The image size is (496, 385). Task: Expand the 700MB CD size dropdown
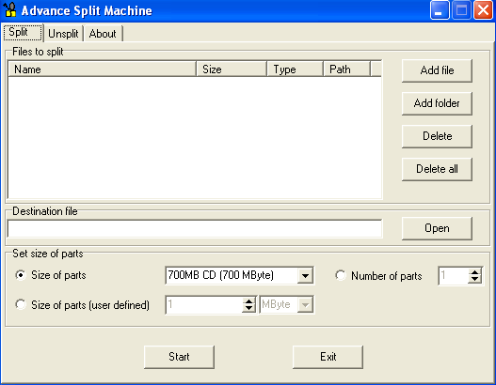[305, 275]
